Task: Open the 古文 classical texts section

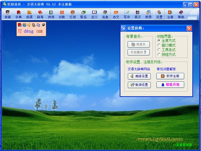Action: point(116,14)
